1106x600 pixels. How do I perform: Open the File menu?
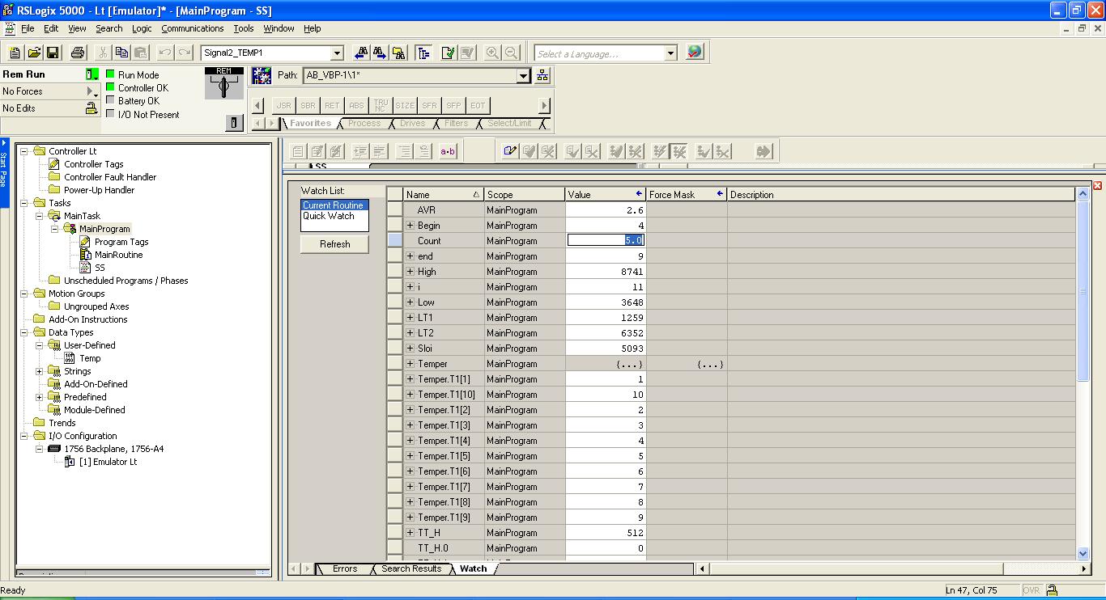[28, 28]
